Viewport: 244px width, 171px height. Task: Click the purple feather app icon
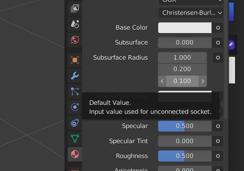tap(232, 45)
